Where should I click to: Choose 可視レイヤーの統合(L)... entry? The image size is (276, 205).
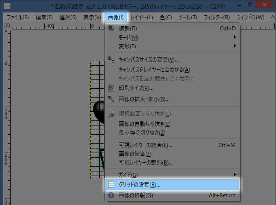click(x=172, y=145)
